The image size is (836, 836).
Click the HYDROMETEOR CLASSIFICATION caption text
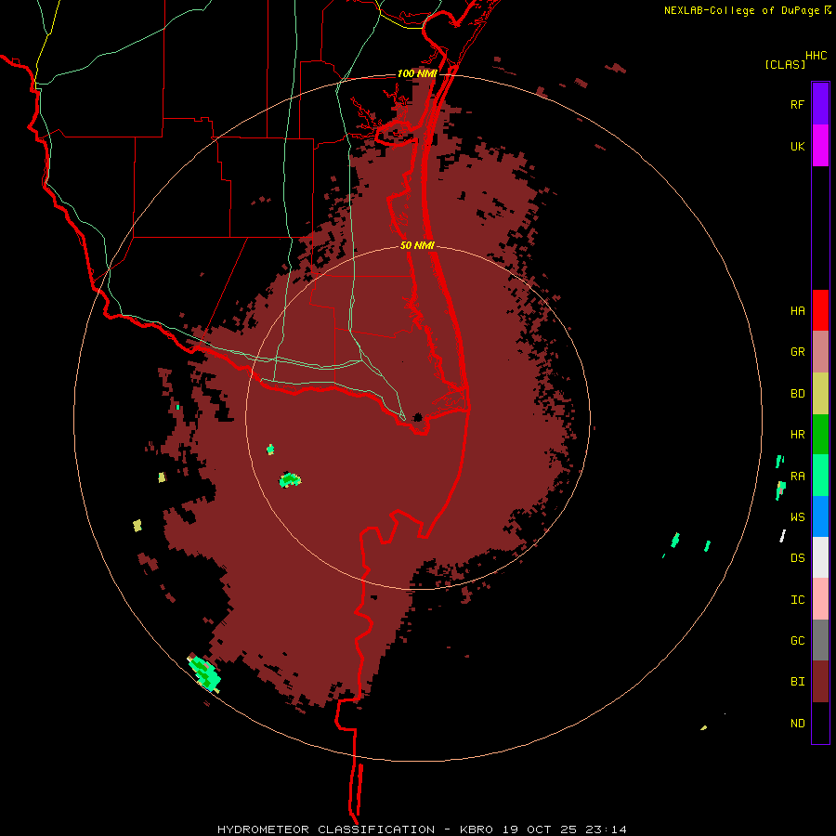click(x=326, y=829)
